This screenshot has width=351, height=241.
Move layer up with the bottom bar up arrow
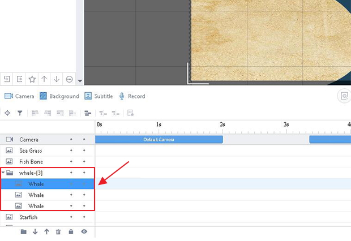(46, 231)
